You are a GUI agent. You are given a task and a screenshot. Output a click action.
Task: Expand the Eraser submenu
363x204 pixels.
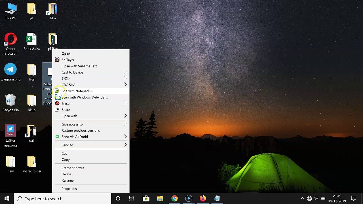point(91,103)
